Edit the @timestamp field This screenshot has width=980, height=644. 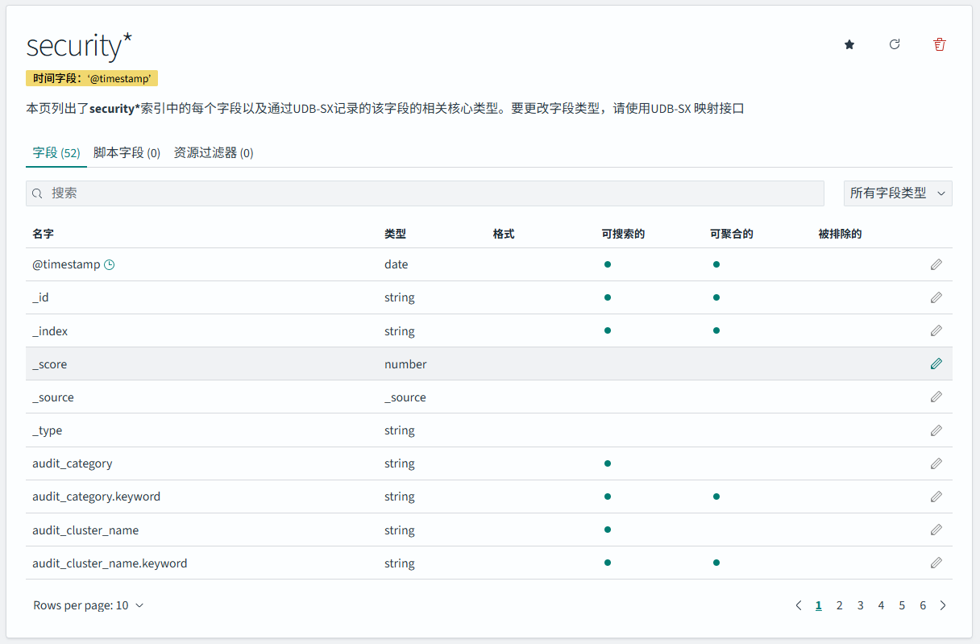click(x=936, y=264)
